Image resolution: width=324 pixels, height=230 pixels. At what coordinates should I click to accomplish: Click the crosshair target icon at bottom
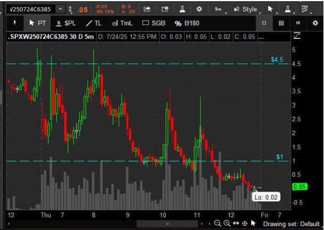pyautogui.click(x=245, y=223)
